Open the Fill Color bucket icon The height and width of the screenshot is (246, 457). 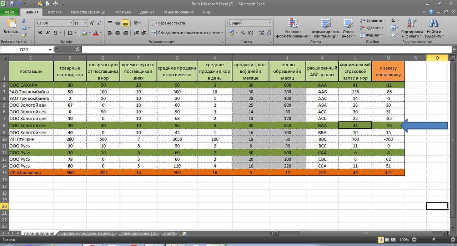(85, 32)
